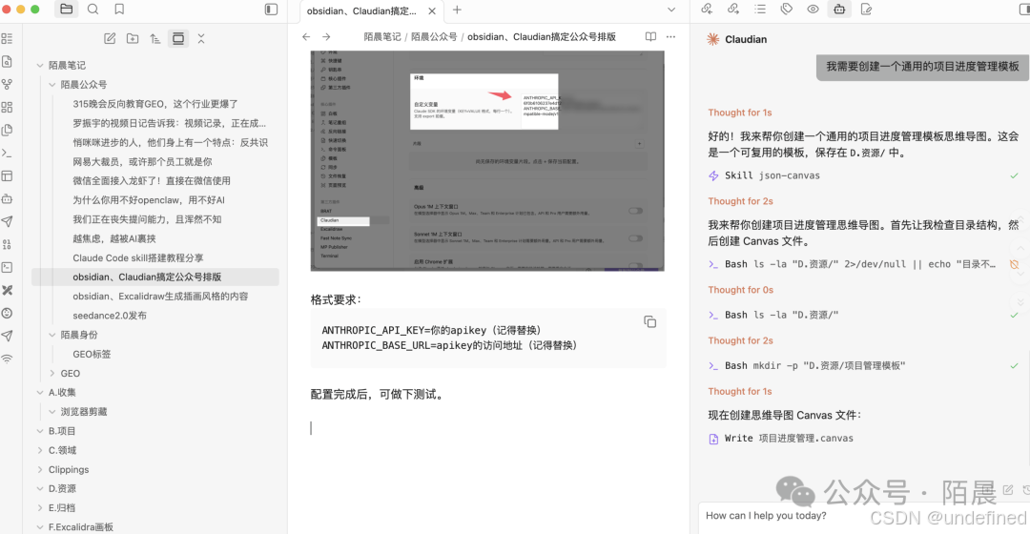Expand the C.领域 folder

coord(40,451)
